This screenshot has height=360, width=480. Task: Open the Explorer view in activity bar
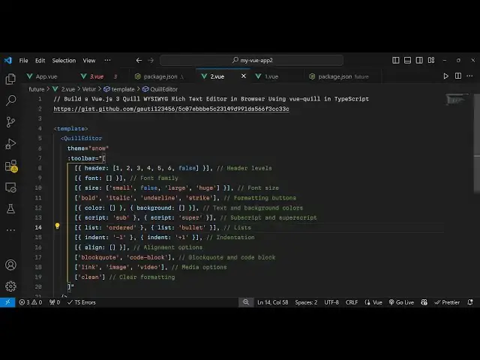[x=10, y=79]
